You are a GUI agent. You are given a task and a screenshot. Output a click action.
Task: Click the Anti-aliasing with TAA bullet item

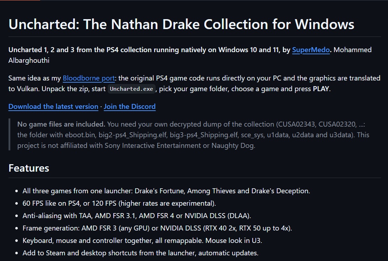(137, 216)
